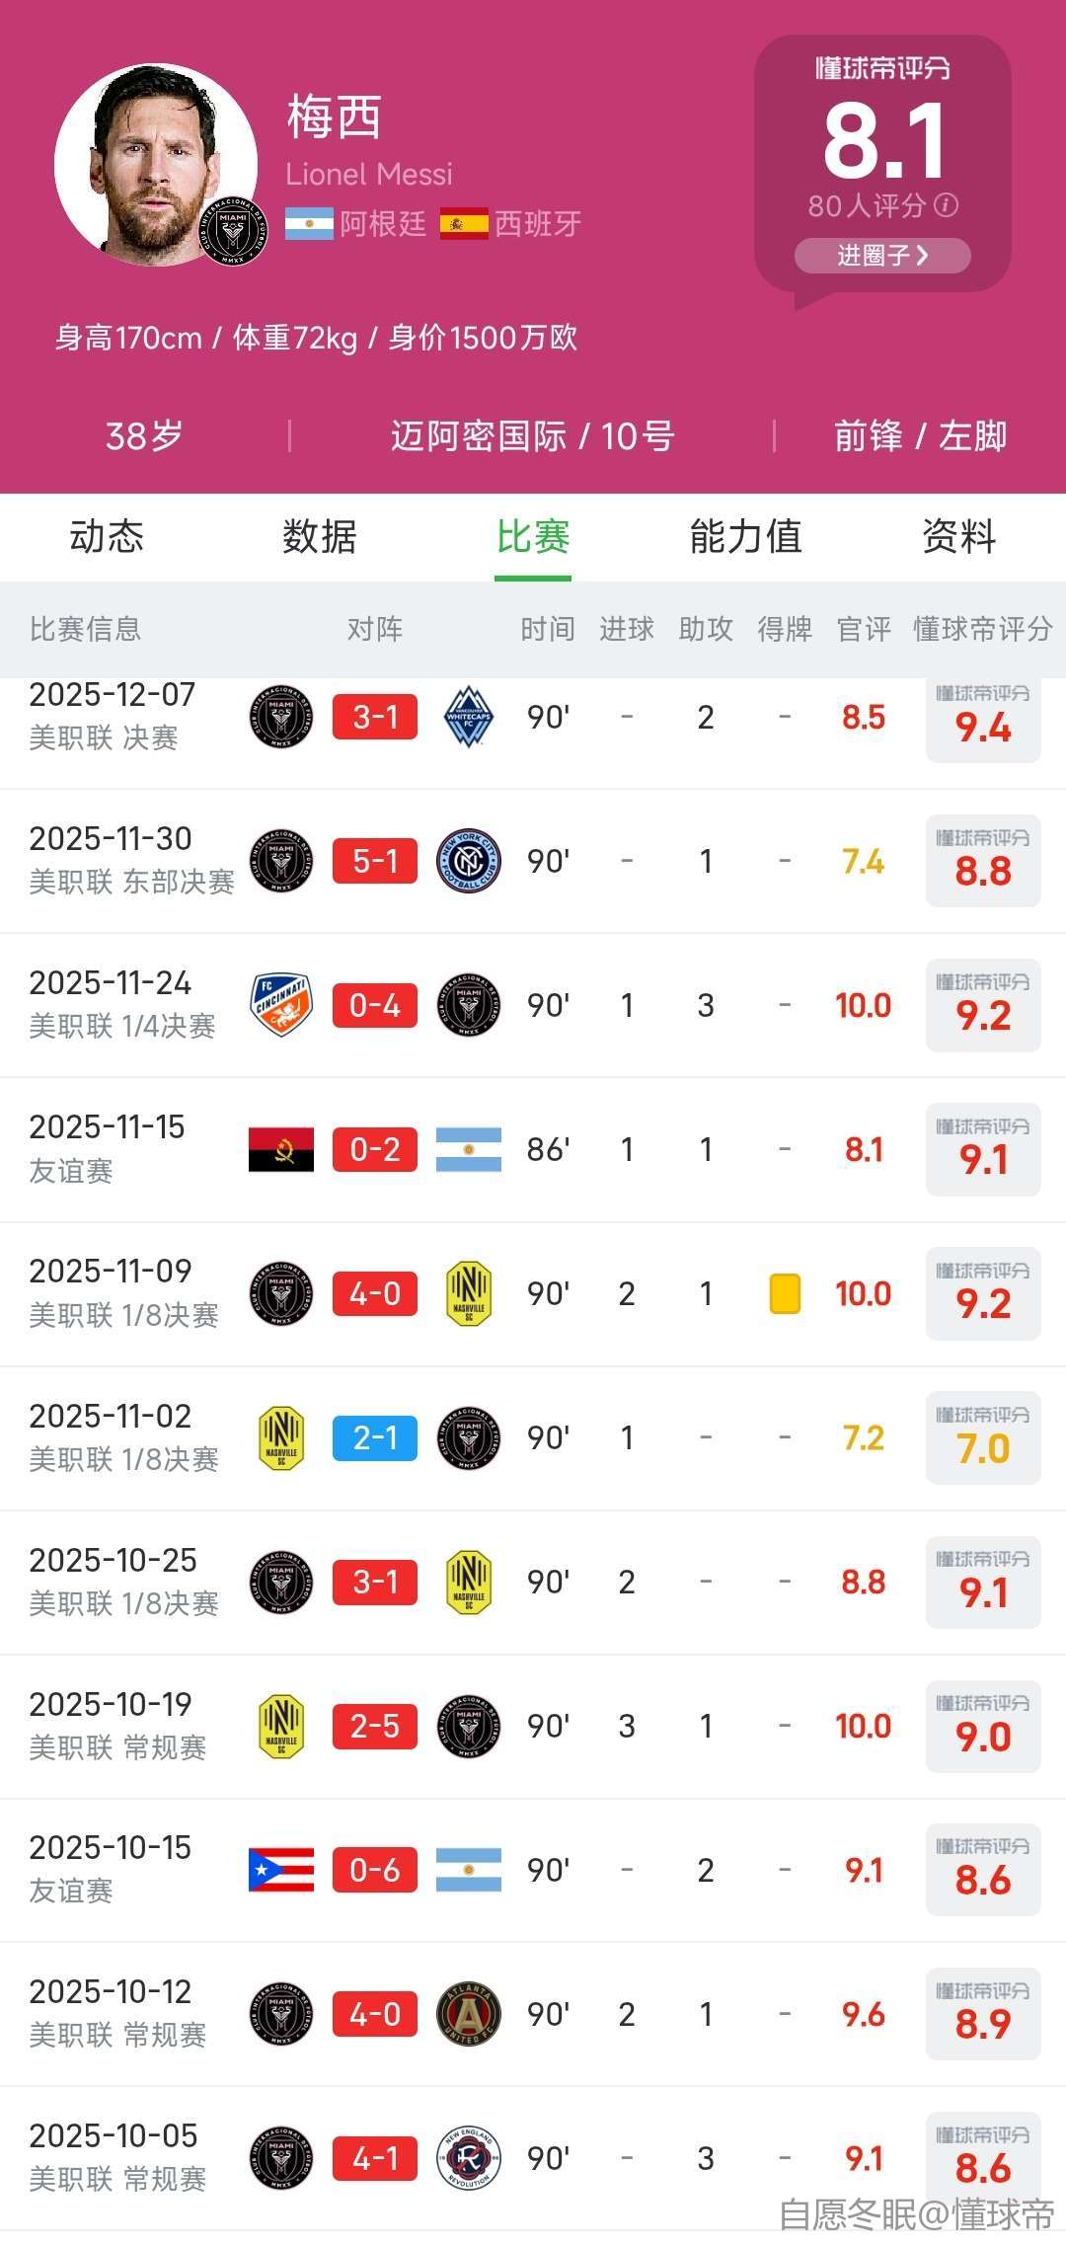Tap Messi's profile photo
Image resolution: width=1066 pixels, height=2245 pixels.
point(156,165)
